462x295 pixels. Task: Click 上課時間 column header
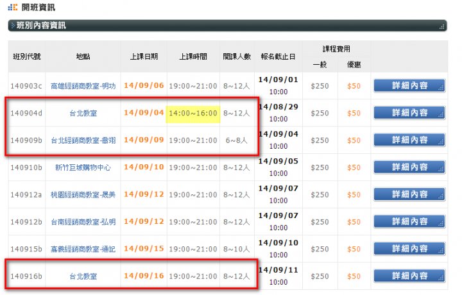tap(193, 56)
